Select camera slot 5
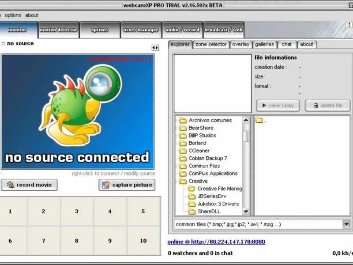 pos(143,212)
